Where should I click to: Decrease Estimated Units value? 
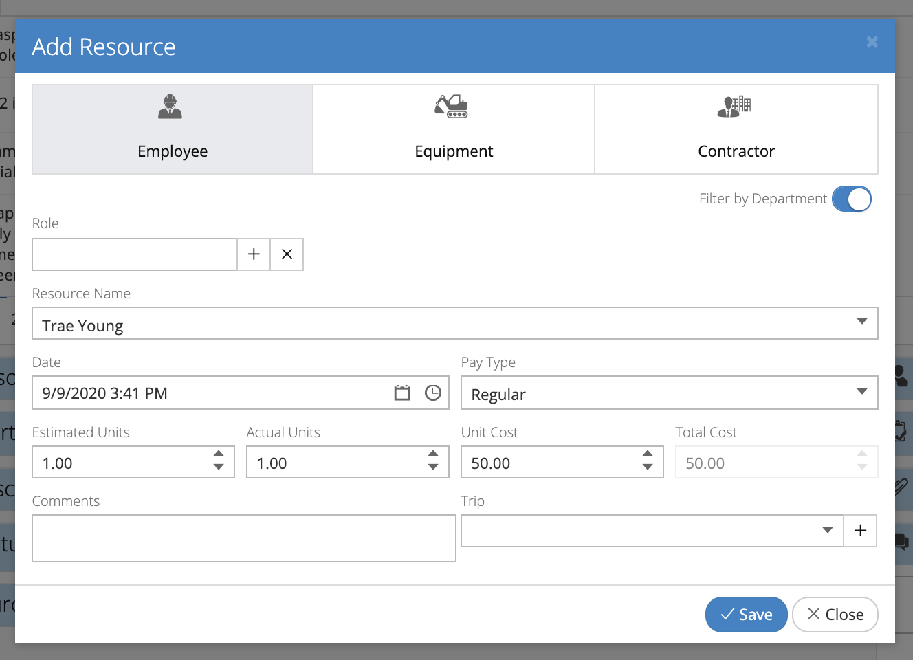click(219, 467)
